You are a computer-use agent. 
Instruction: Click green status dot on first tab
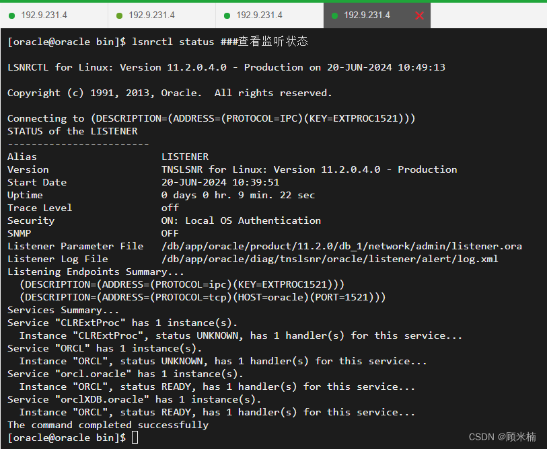click(11, 15)
